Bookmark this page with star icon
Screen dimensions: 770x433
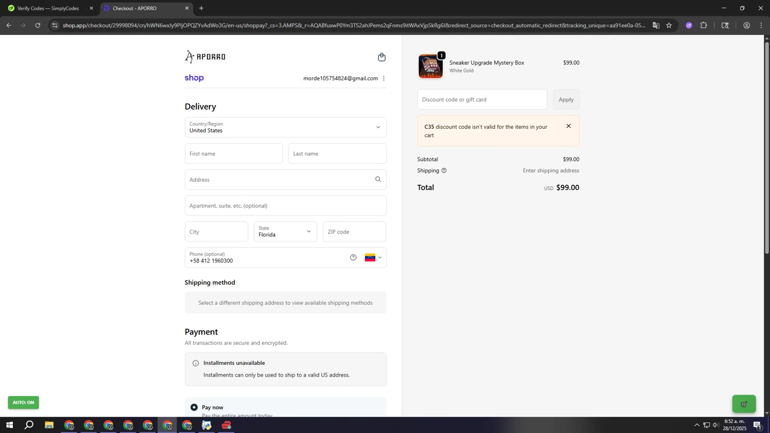point(669,25)
